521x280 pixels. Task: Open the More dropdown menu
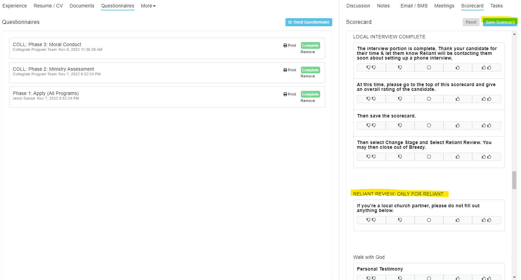coord(148,6)
